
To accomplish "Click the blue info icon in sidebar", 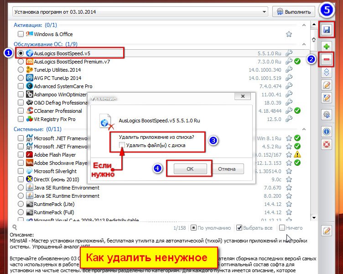I will click(327, 132).
